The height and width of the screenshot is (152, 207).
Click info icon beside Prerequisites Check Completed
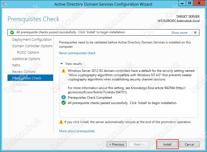(x=64, y=97)
